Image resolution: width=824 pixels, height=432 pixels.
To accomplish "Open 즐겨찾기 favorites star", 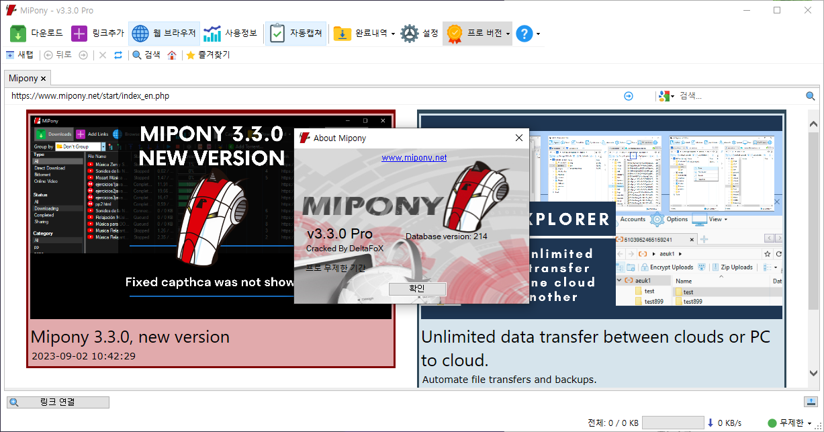I will tap(208, 55).
